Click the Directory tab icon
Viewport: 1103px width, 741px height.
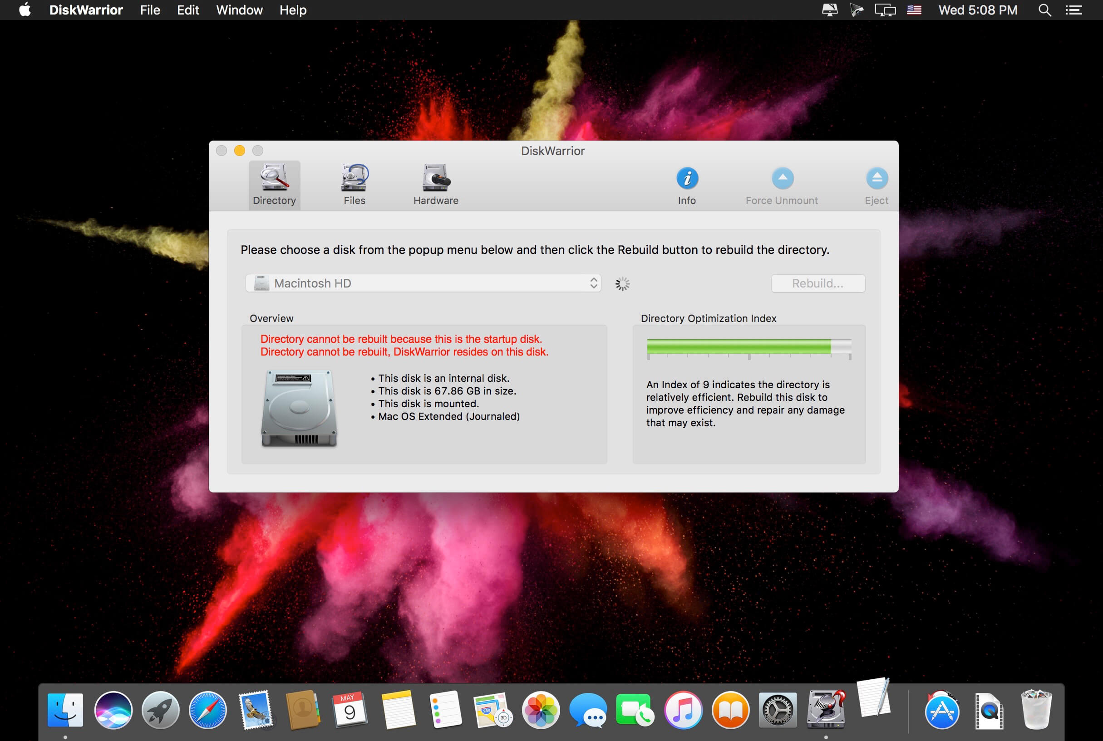[x=274, y=177]
